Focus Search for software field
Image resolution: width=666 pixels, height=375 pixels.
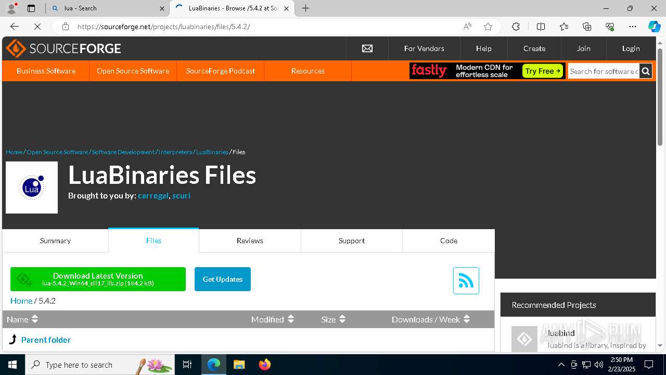click(x=603, y=71)
